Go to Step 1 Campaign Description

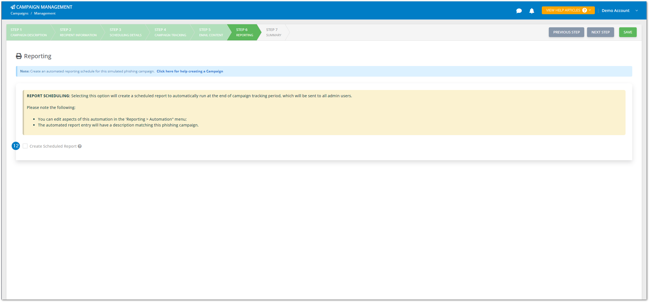tap(29, 32)
